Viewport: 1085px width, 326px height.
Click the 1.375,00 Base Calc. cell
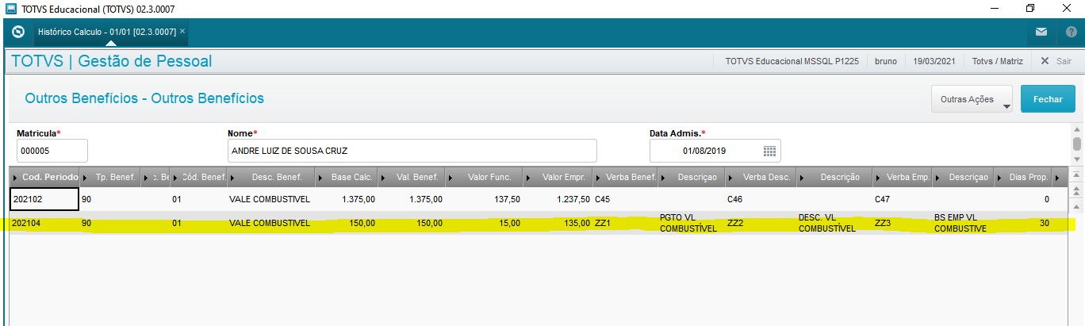tap(347, 199)
